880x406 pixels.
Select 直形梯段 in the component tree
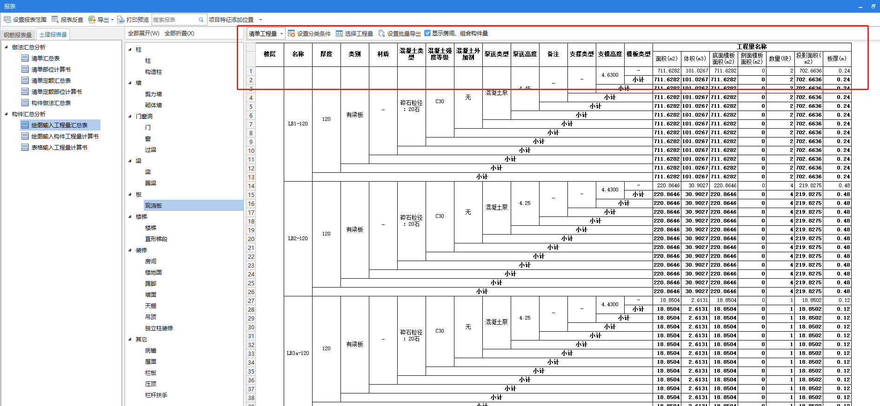coord(156,239)
